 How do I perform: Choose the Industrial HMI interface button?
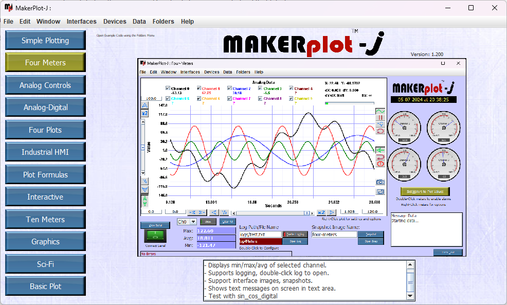[45, 152]
